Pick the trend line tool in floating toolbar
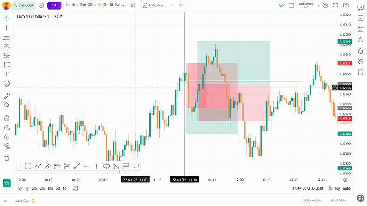 coord(77,166)
